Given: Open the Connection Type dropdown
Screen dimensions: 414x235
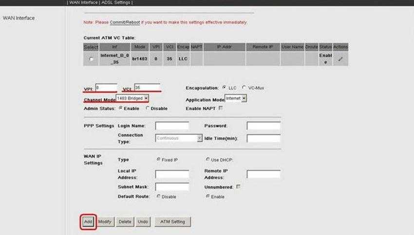Looking at the screenshot, I should 179,138.
